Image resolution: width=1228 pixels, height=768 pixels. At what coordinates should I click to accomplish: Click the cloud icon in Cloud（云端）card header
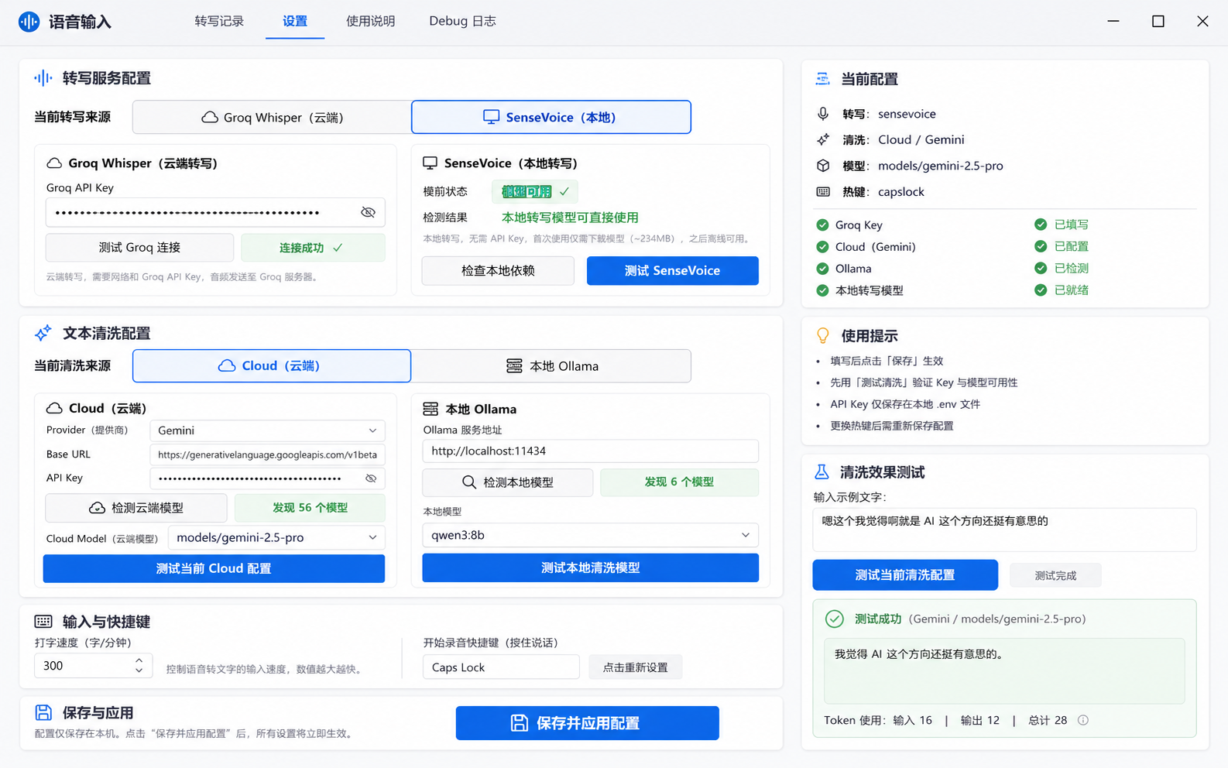(54, 408)
